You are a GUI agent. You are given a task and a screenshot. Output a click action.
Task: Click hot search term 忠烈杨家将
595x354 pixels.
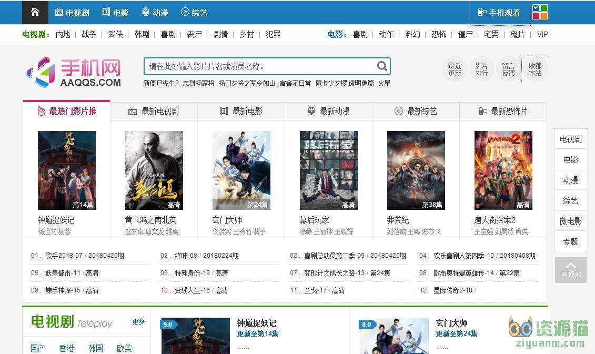point(198,83)
